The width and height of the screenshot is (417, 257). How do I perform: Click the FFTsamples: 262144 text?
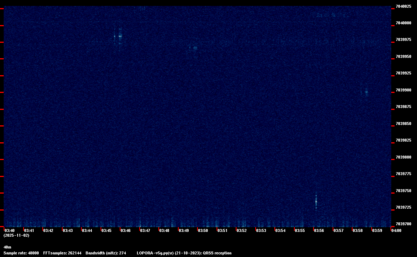(x=62, y=253)
